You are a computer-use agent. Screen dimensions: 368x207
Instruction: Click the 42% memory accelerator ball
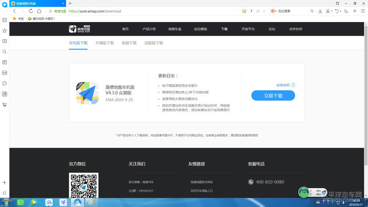303,192
